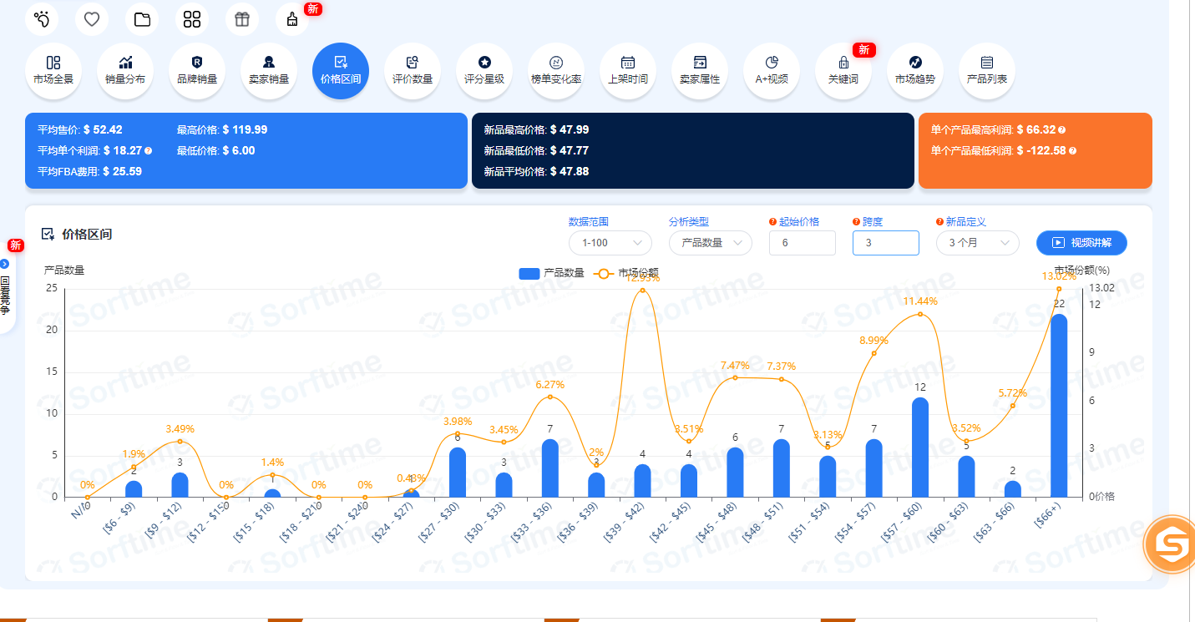Switch to the 销量分布 tab
This screenshot has height=622, width=1195.
pyautogui.click(x=125, y=71)
